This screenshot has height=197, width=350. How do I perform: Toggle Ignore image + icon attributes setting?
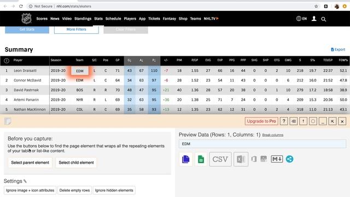tap(30, 190)
